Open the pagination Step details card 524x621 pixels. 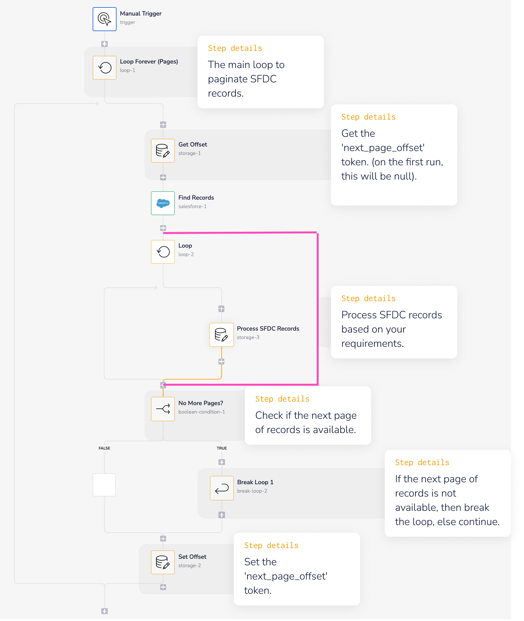tap(260, 72)
